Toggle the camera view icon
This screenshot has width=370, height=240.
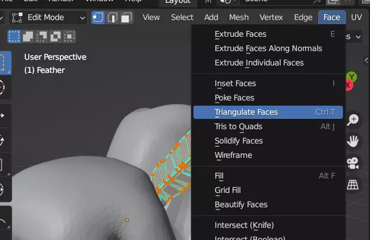353,163
